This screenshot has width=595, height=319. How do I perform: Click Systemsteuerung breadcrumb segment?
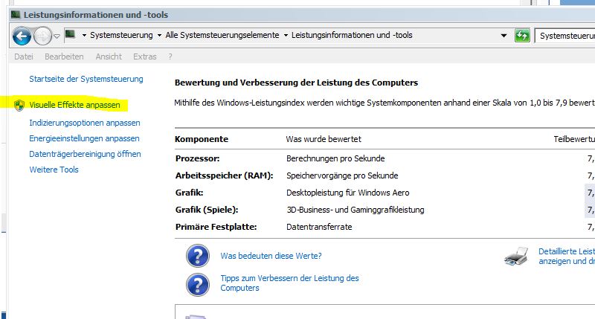click(121, 35)
